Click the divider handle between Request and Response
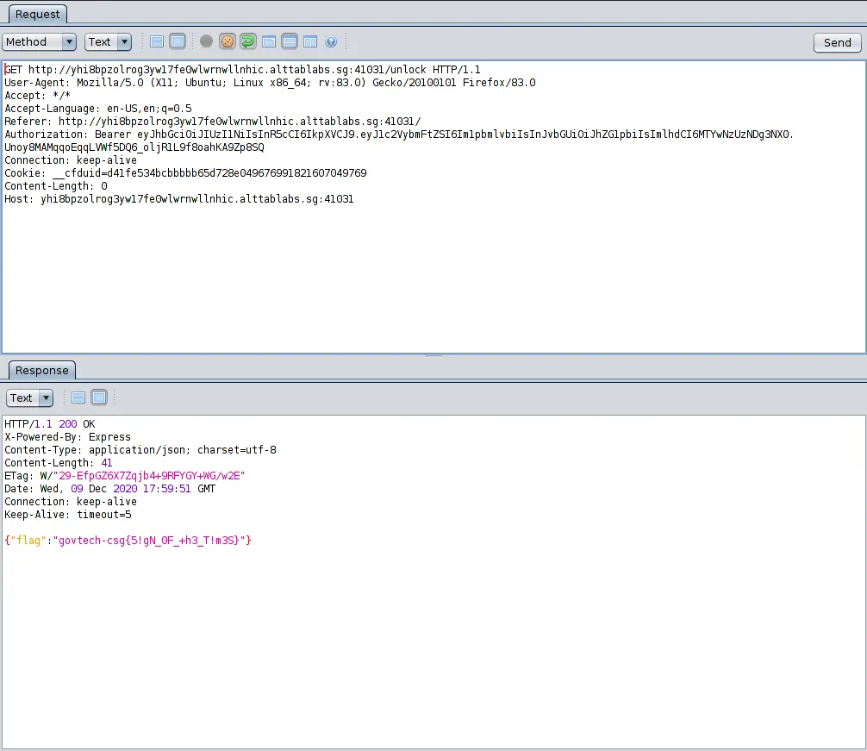This screenshot has width=867, height=751. pos(433,355)
